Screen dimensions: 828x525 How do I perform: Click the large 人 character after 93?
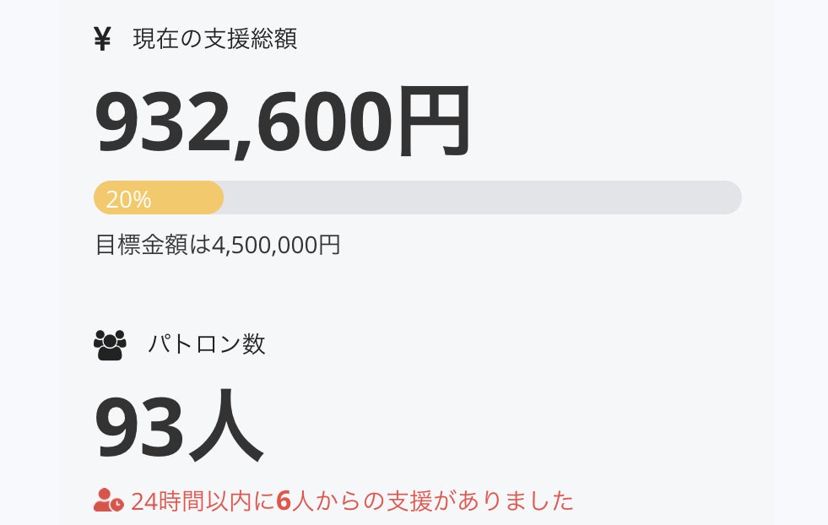(x=225, y=425)
